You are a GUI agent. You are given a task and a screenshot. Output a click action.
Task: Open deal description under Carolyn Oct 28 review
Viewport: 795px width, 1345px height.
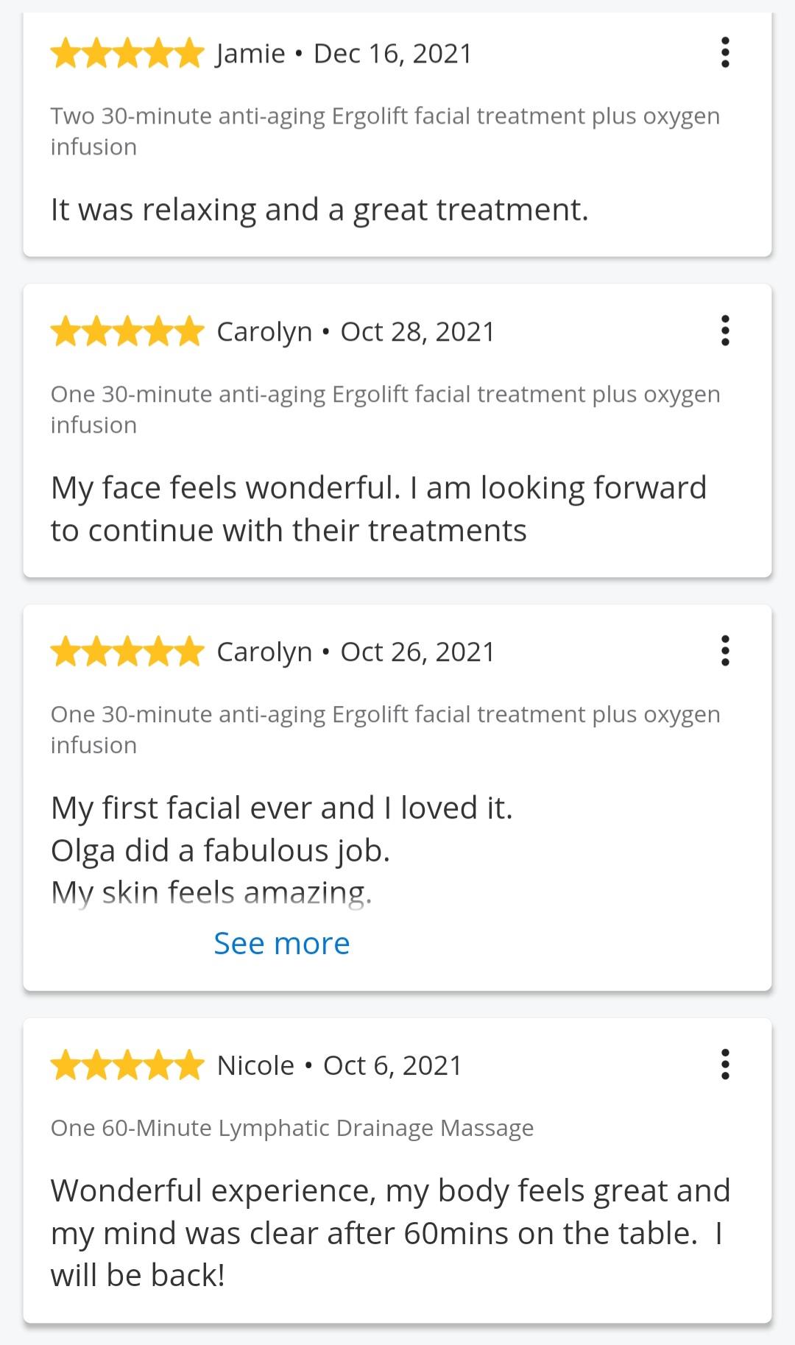coord(385,409)
